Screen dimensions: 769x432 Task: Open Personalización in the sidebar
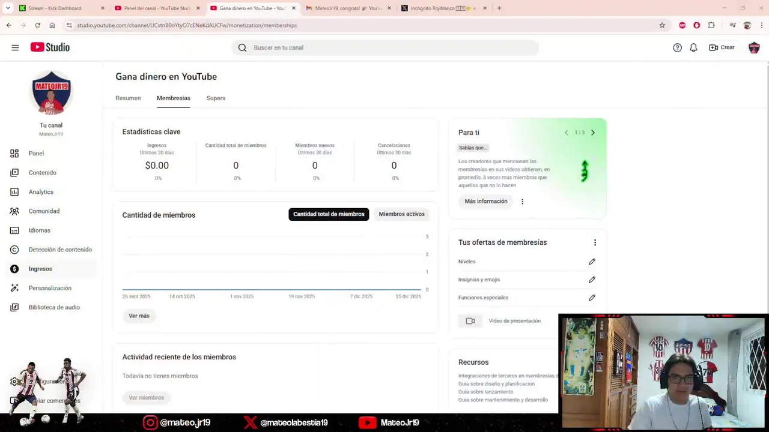(x=51, y=288)
